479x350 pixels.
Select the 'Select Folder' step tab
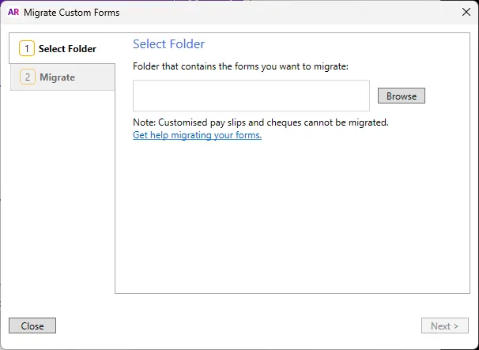(62, 48)
